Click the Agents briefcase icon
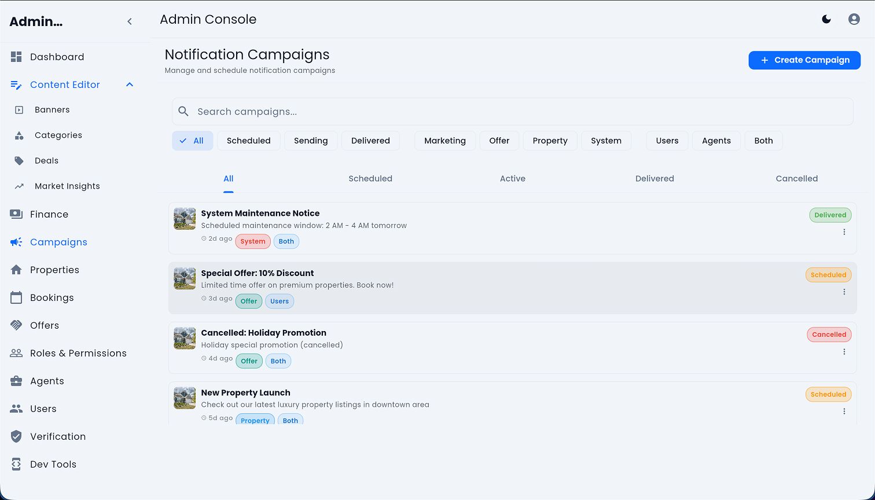 (16, 381)
